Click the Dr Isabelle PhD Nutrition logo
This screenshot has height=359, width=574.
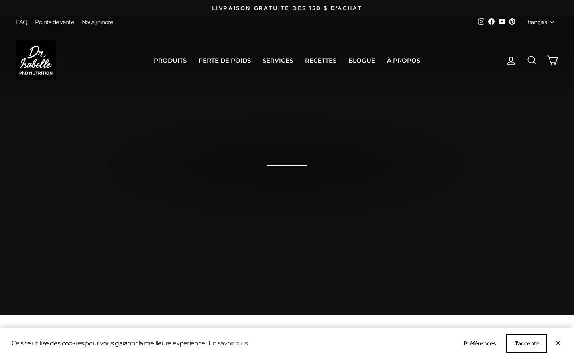36,60
